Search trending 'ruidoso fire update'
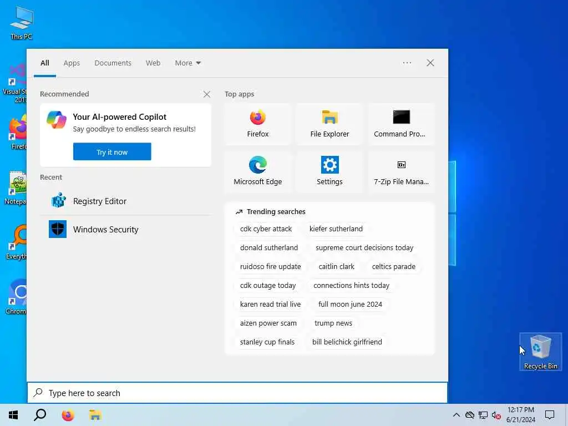568x426 pixels. [x=270, y=267]
